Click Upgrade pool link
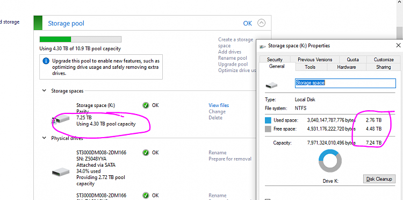 233,64
